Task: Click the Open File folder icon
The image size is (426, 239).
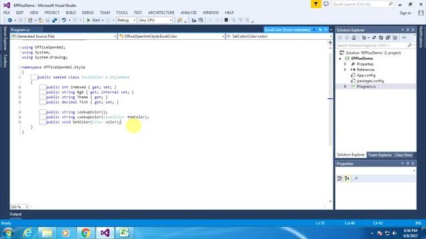Action: (x=41, y=20)
